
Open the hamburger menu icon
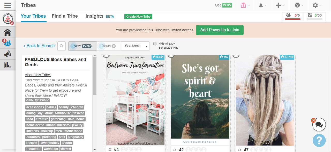coord(7,5)
